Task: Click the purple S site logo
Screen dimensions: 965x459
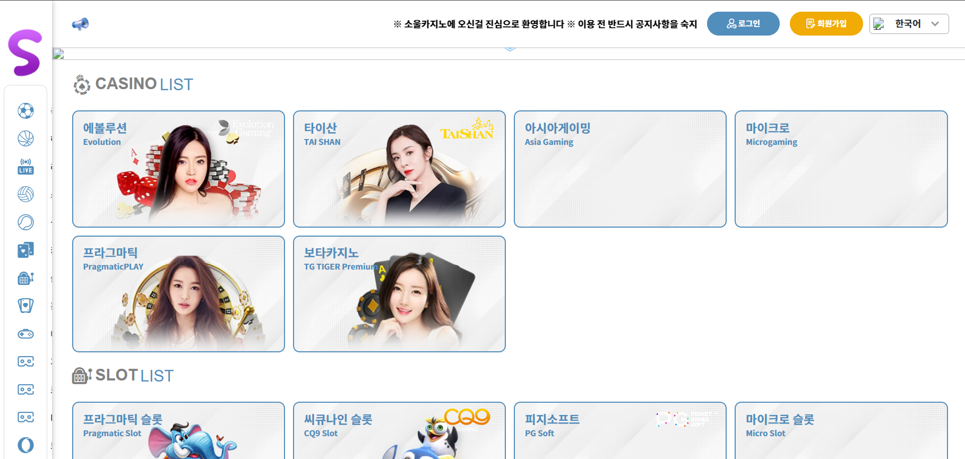Action: [25, 53]
